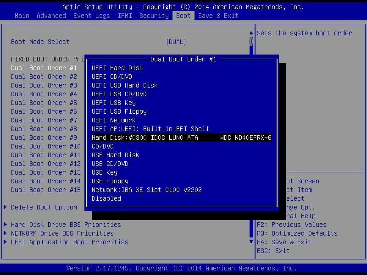Image resolution: width=367 pixels, height=275 pixels.
Task: Click ESC: Exit hint
Action: (x=273, y=251)
